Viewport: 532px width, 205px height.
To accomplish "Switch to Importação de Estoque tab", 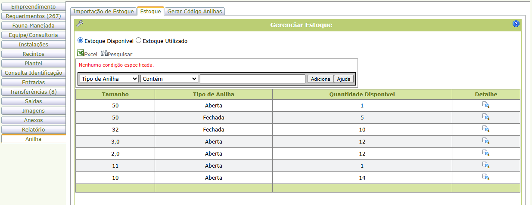I will coord(103,12).
